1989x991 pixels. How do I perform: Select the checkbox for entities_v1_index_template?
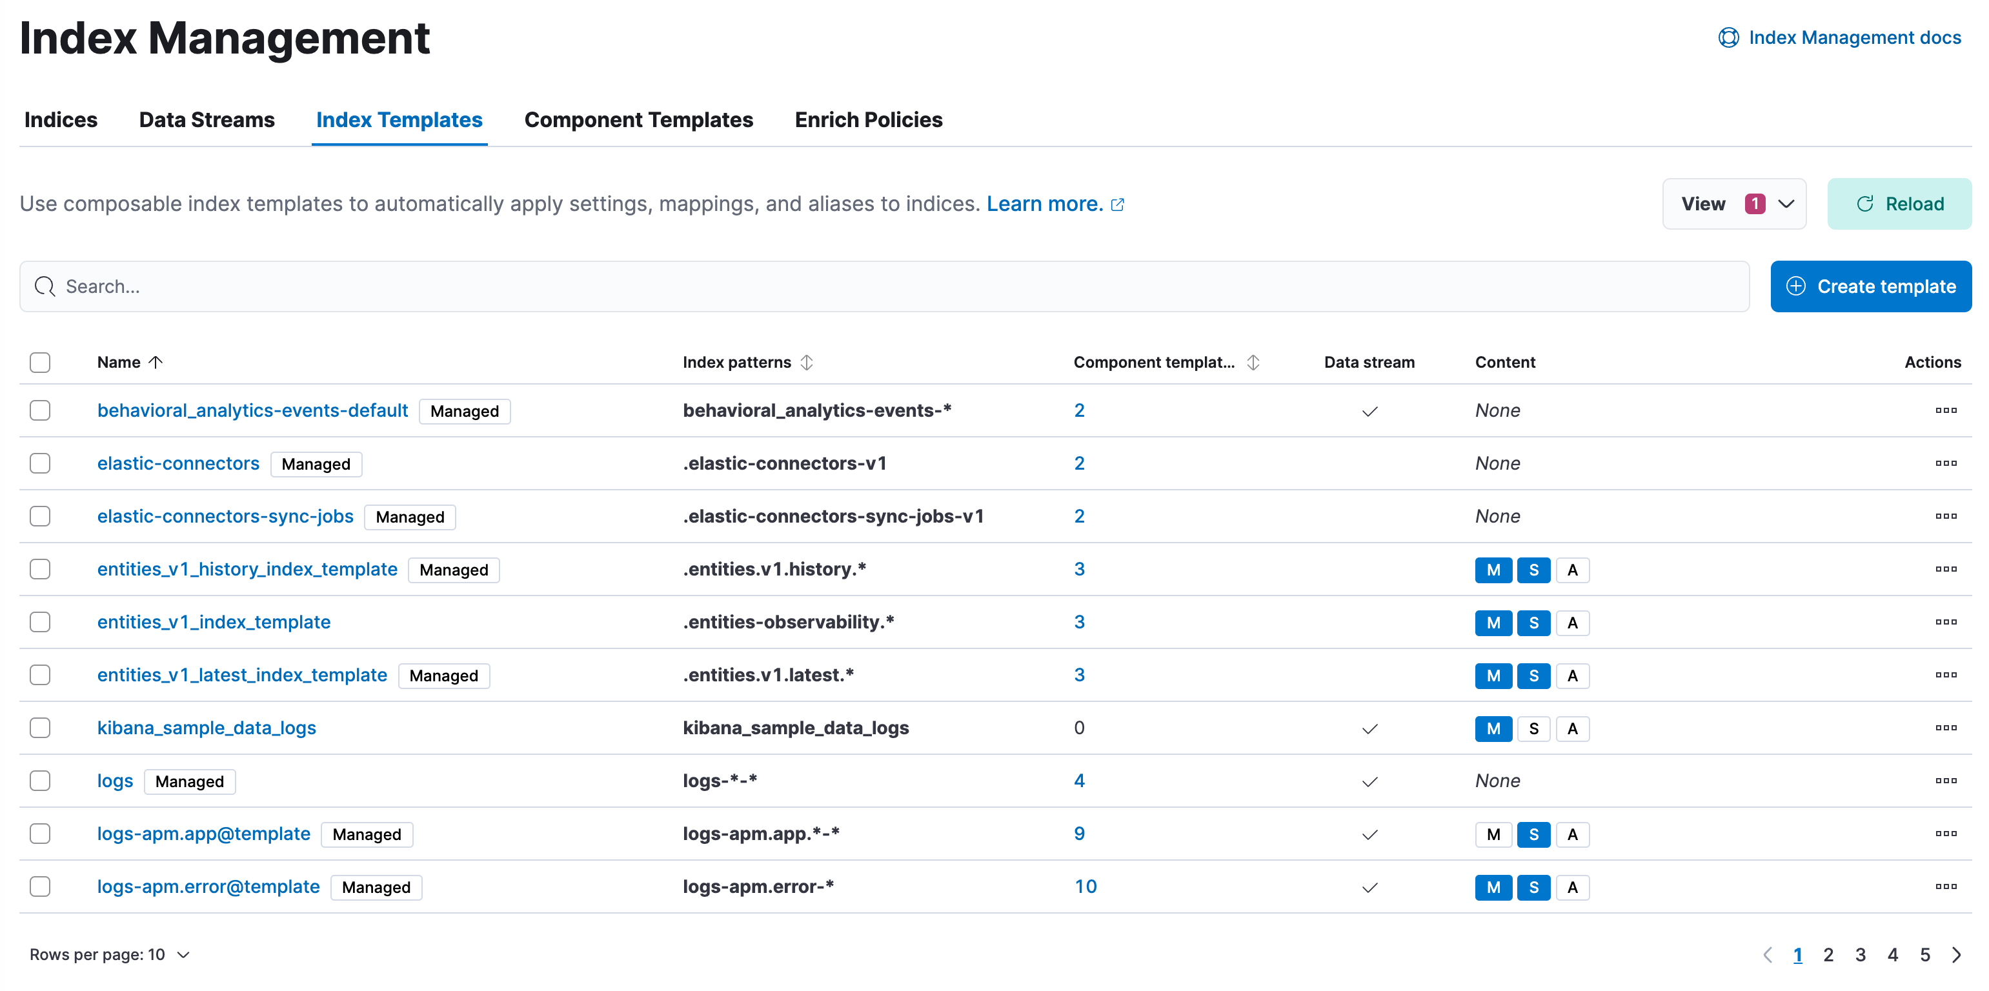[39, 621]
